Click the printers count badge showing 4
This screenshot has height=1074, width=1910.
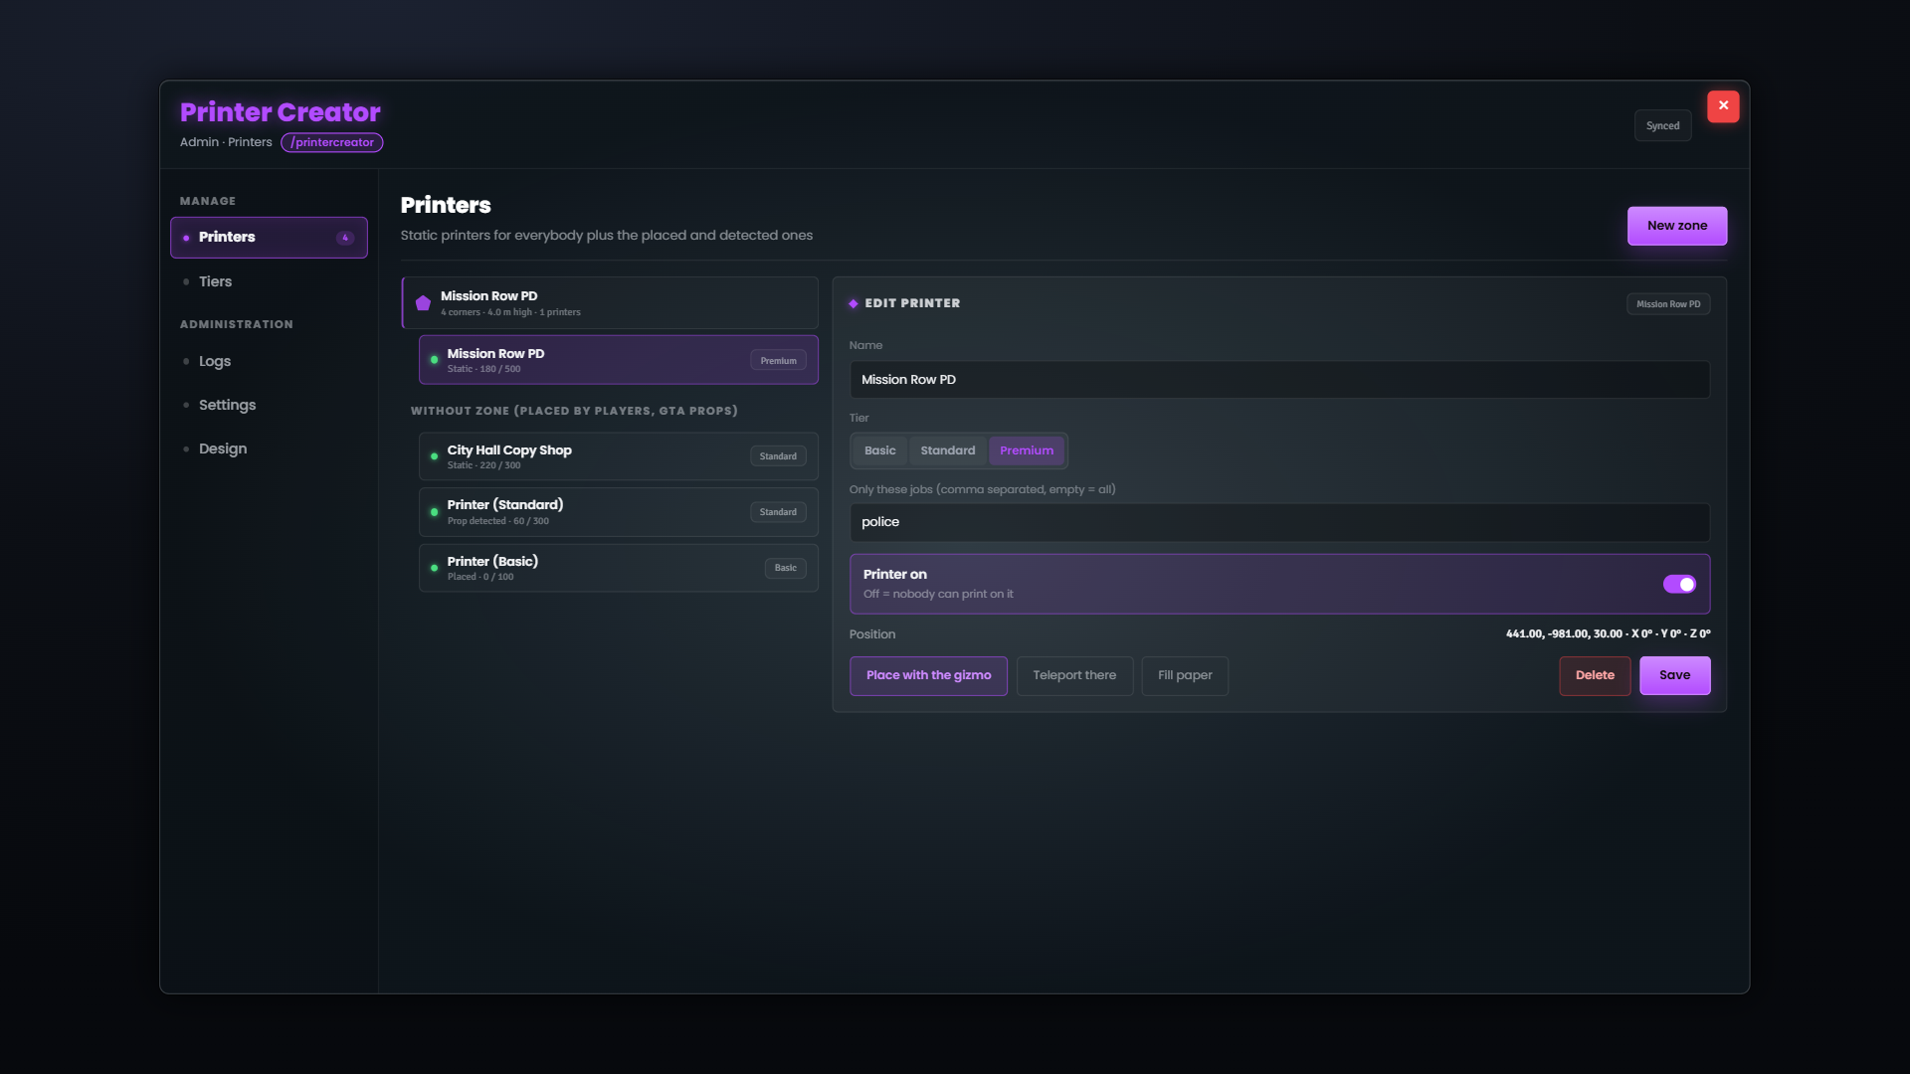click(345, 238)
